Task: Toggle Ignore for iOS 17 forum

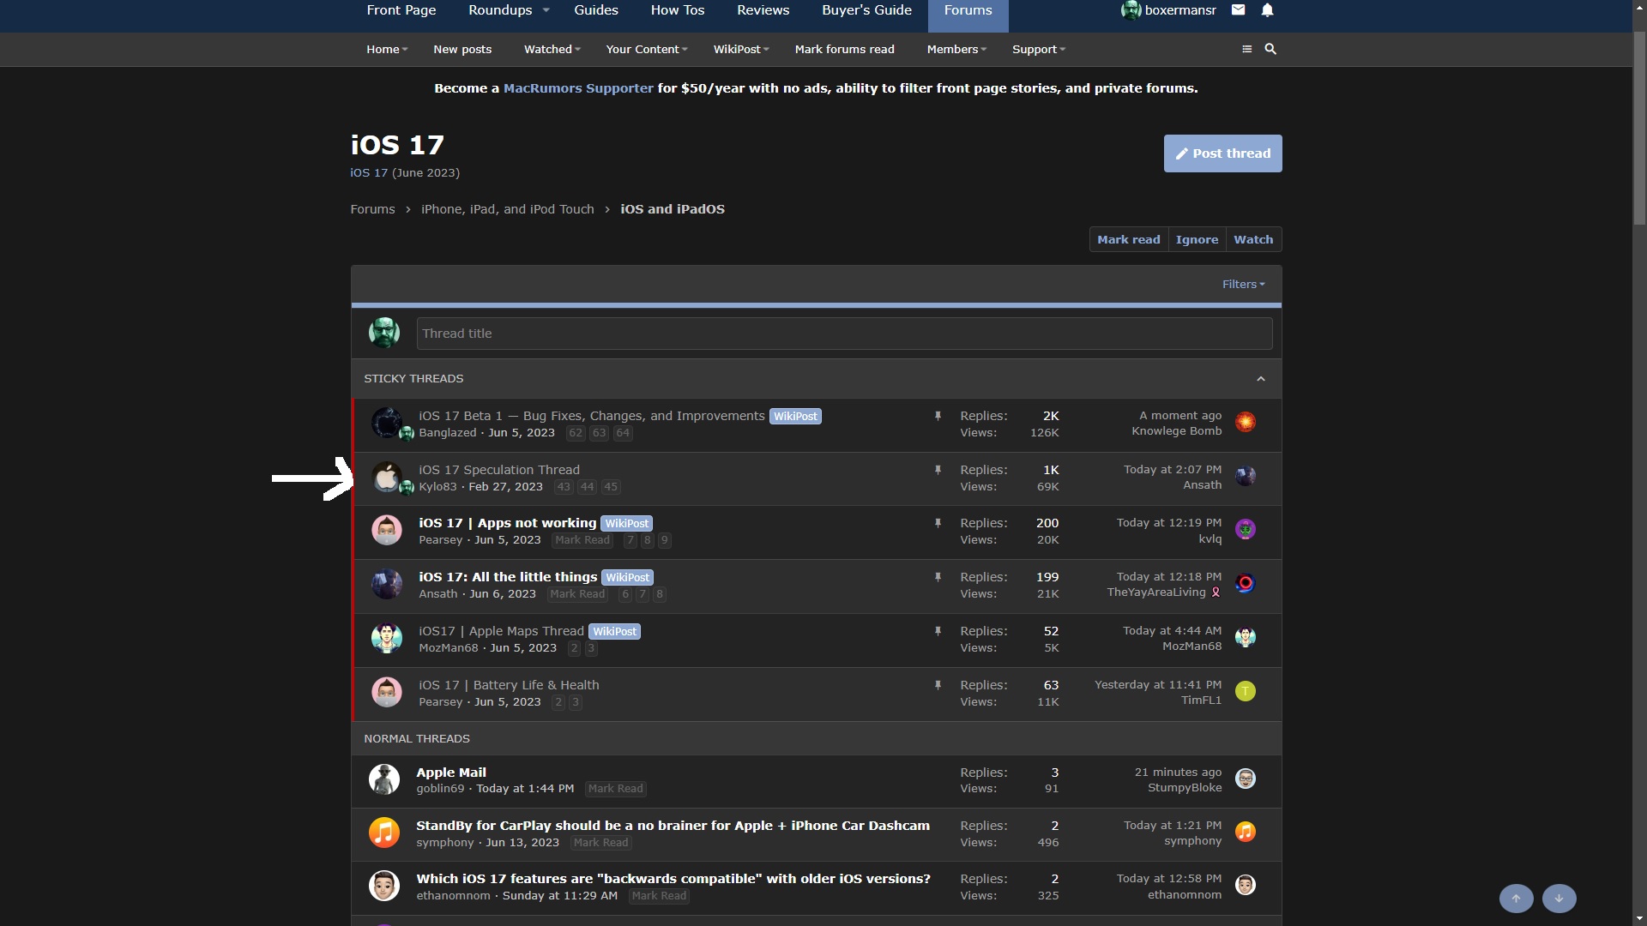Action: [1196, 239]
